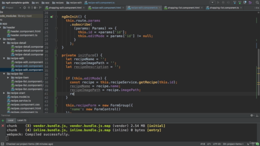Close terminal session with red X icon
Viewport: 260px width, 146px height.
pos(3,126)
